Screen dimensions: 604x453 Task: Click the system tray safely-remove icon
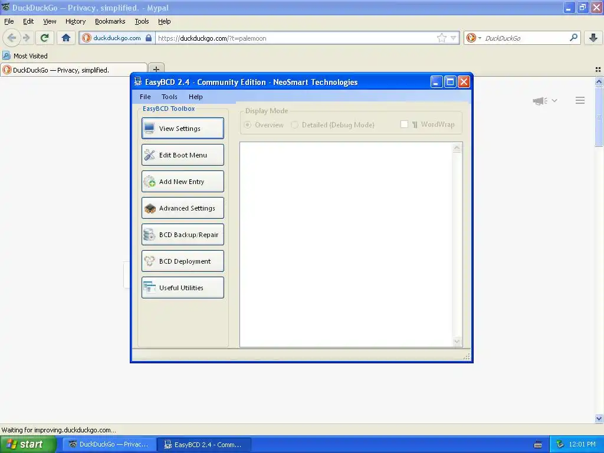(x=560, y=444)
